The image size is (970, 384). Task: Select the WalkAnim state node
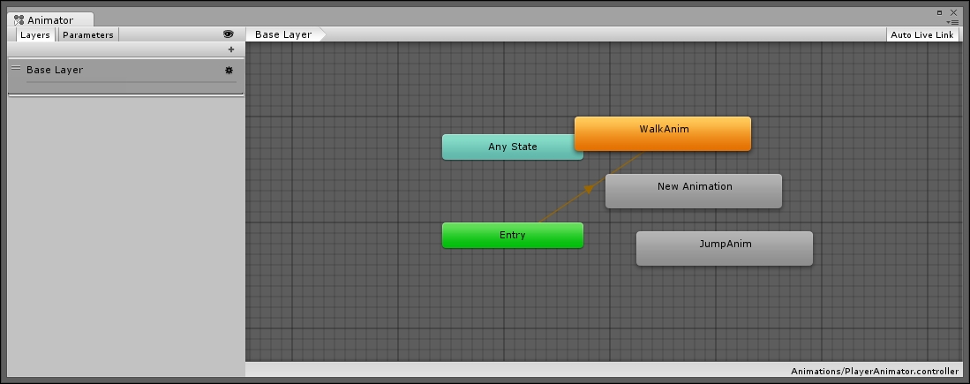pos(663,133)
